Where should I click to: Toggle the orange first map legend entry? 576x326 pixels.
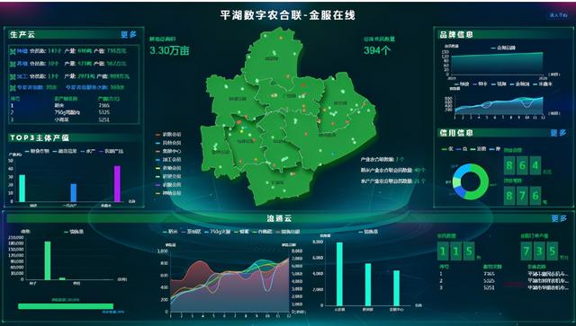[168, 135]
